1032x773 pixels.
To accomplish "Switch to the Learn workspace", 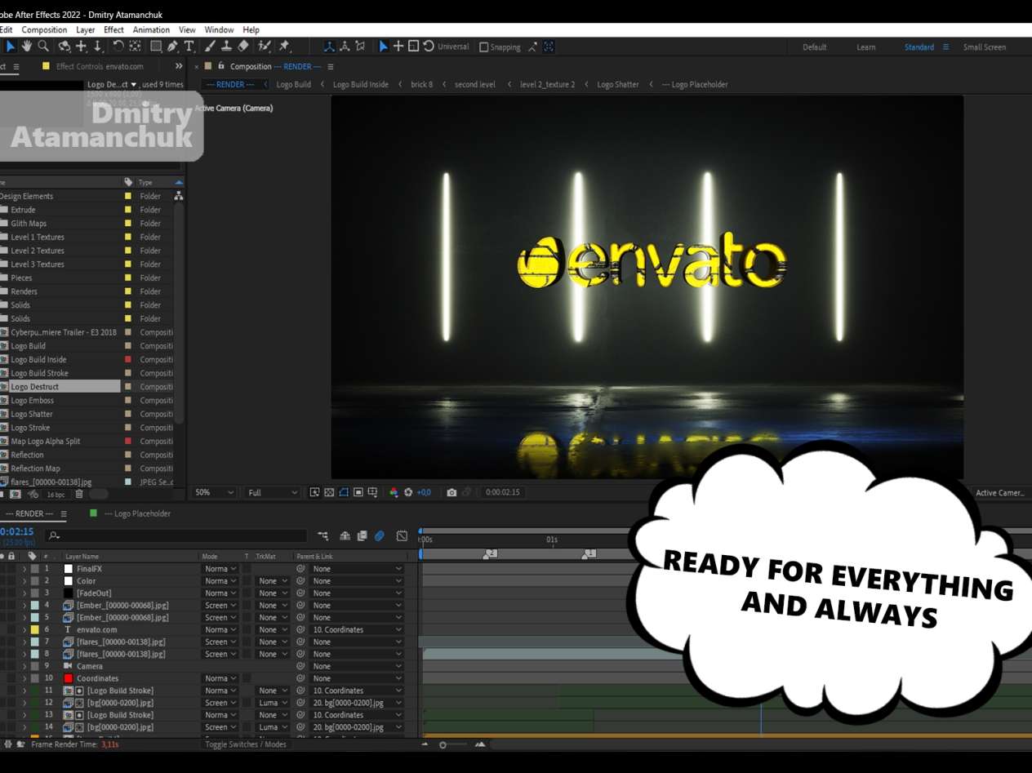I will (866, 47).
